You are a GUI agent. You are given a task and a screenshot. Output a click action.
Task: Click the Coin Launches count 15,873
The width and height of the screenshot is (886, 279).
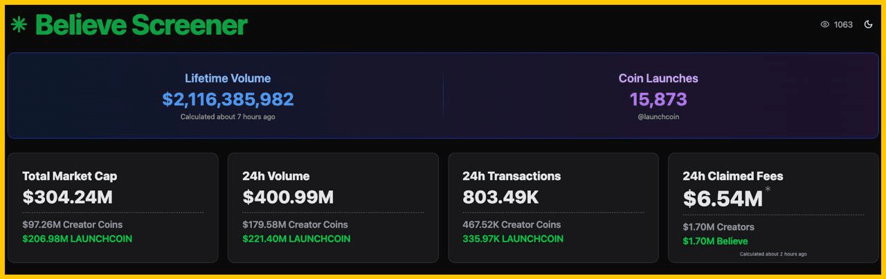point(658,99)
